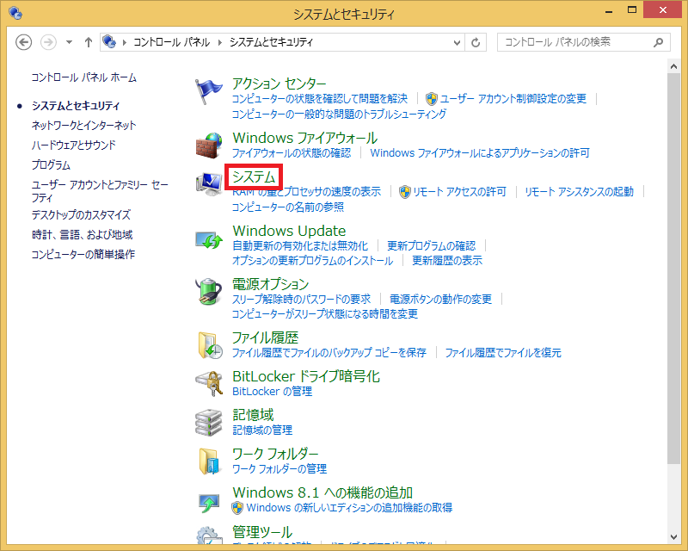Open the システム heading link
This screenshot has width=688, height=551.
pos(254,177)
